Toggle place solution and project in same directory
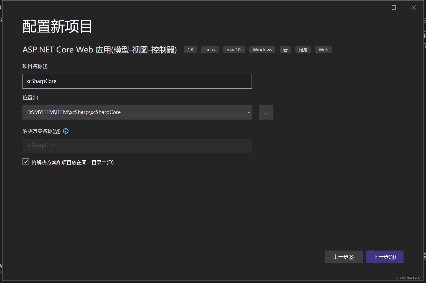Viewport: 426px width, 283px height. pyautogui.click(x=26, y=162)
